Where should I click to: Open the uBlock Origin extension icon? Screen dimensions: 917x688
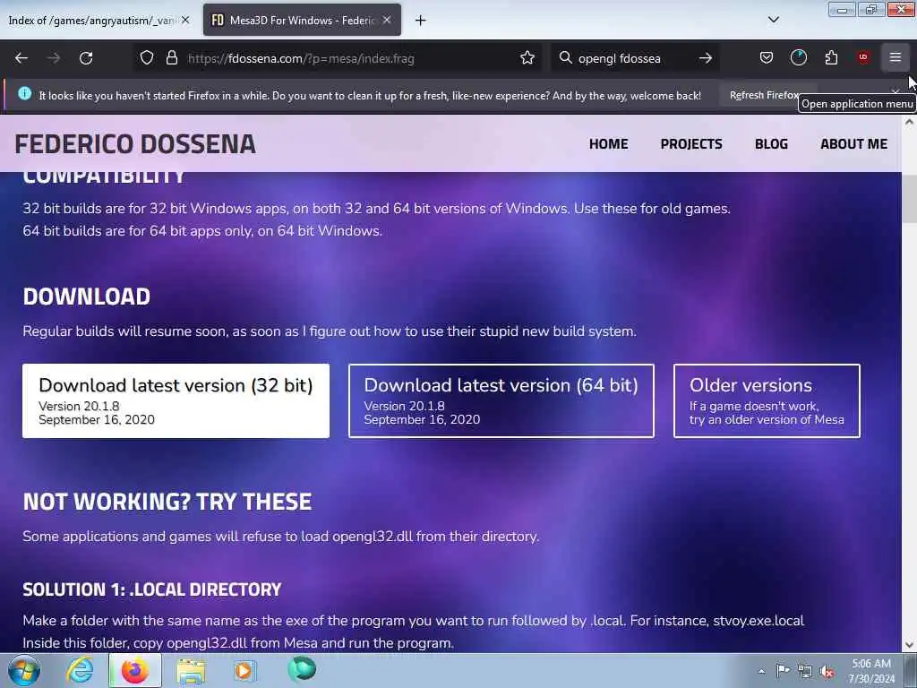[863, 57]
